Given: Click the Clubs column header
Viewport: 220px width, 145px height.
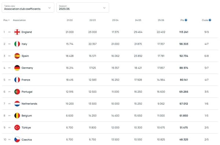Looking at the screenshot, I should coord(205,20).
